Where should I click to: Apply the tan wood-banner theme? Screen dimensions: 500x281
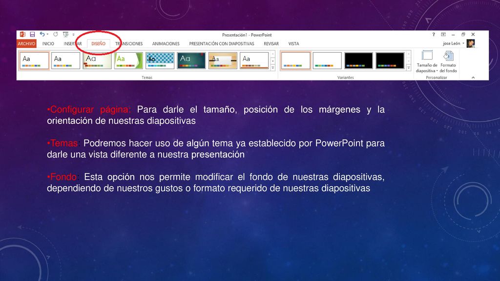pos(223,60)
